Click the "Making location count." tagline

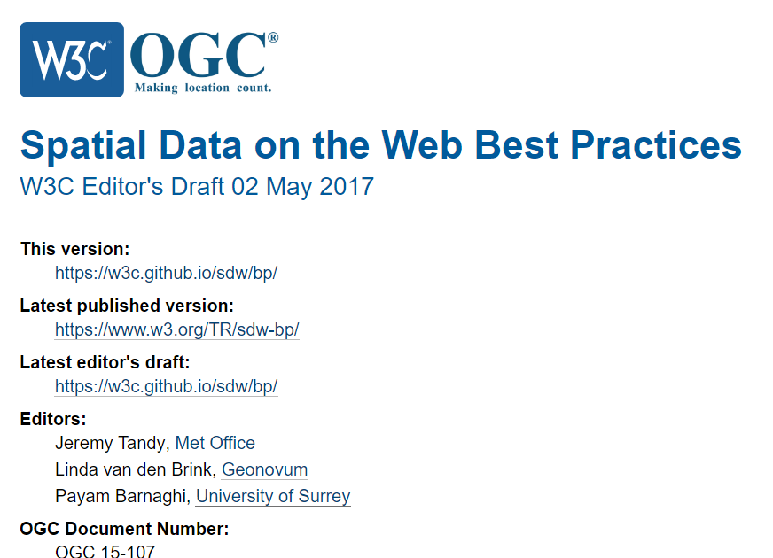coord(203,88)
